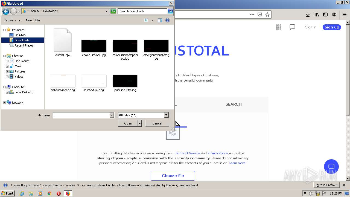This screenshot has width=350, height=197.
Task: Open Firefox Downloads arrow icon
Action: click(x=308, y=15)
